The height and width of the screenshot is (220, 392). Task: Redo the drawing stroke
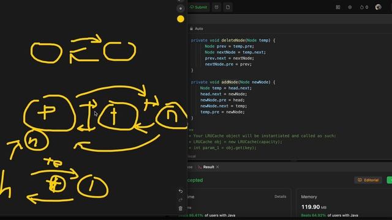(181, 200)
